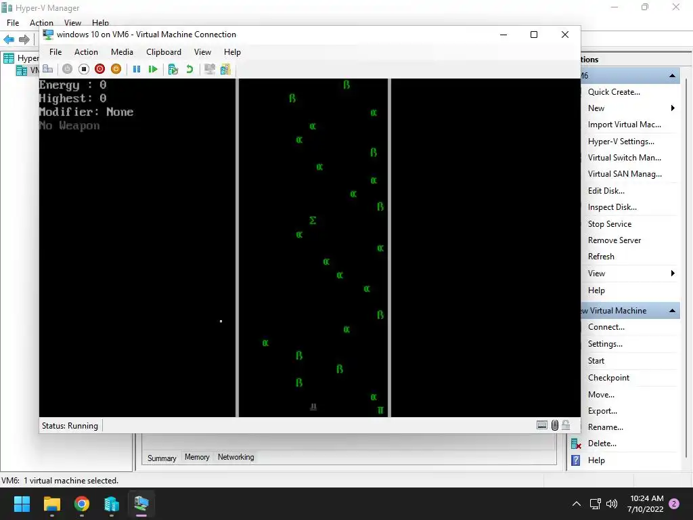The width and height of the screenshot is (693, 520).
Task: Open Help menu in VM Connection window
Action: point(232,52)
